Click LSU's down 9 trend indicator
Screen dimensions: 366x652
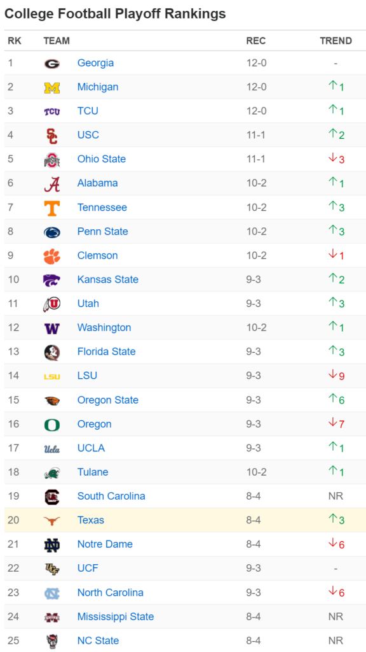click(337, 376)
